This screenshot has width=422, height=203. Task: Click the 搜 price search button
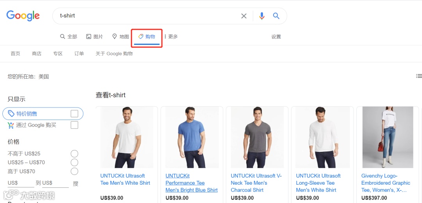pyautogui.click(x=76, y=184)
